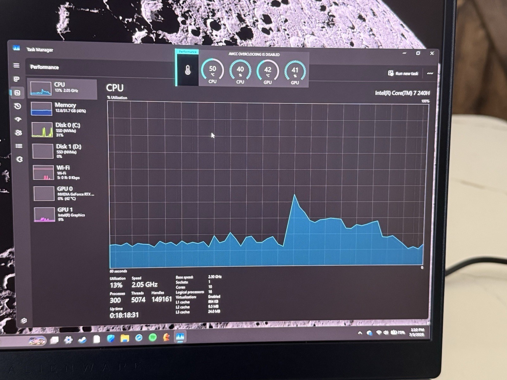Click the Run new task button
Image resolution: width=507 pixels, height=380 pixels.
pyautogui.click(x=403, y=73)
